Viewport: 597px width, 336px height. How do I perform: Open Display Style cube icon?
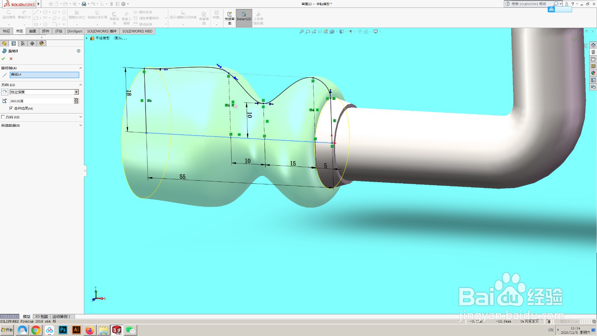341,32
